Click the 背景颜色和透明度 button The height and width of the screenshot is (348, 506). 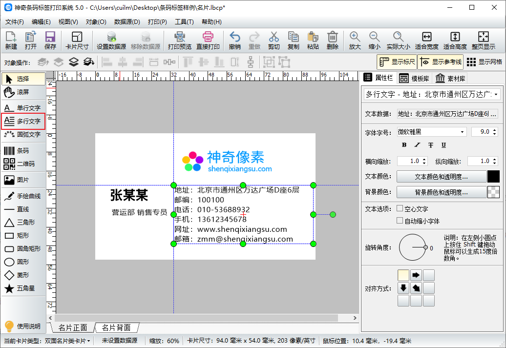pyautogui.click(x=441, y=192)
